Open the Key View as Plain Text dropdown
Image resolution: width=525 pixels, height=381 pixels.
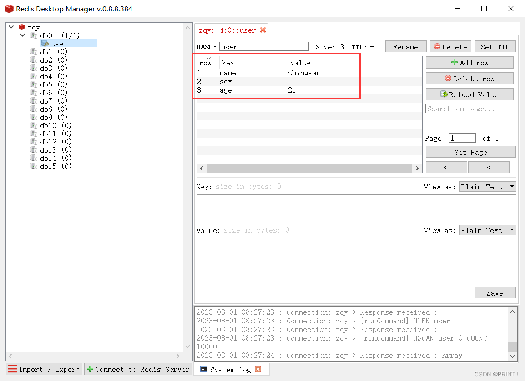click(x=511, y=186)
